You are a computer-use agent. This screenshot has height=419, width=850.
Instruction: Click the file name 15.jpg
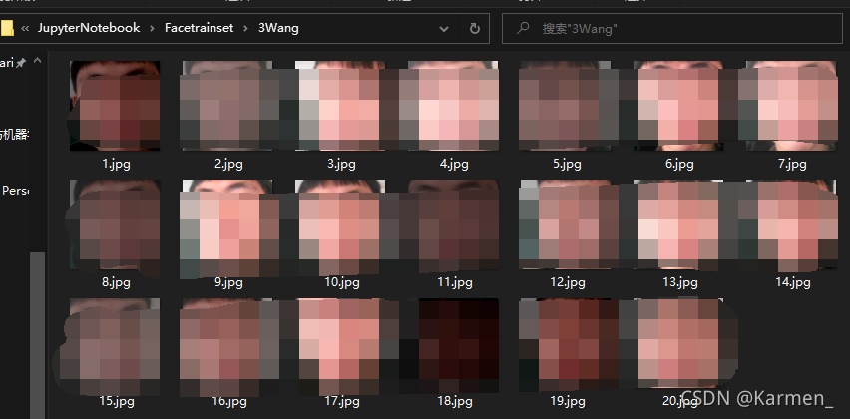pos(116,401)
